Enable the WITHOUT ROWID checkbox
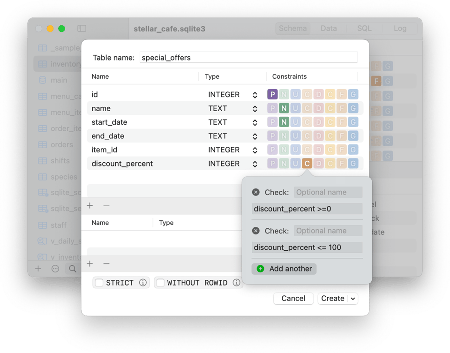The height and width of the screenshot is (353, 450). point(160,283)
